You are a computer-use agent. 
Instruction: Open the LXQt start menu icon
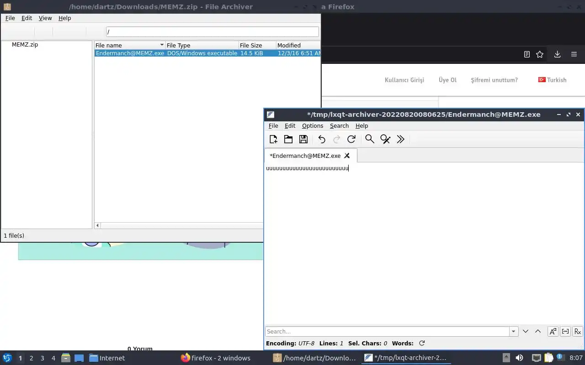coord(7,358)
